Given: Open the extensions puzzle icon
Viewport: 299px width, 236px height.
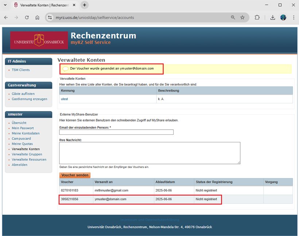Looking at the screenshot, I should [257, 17].
